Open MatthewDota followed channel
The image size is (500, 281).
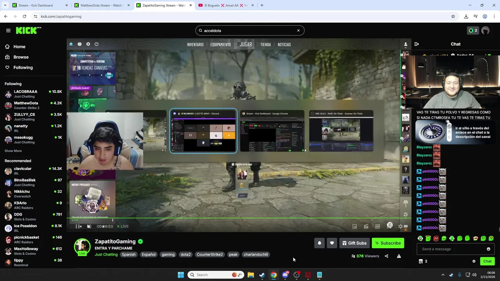(x=33, y=105)
